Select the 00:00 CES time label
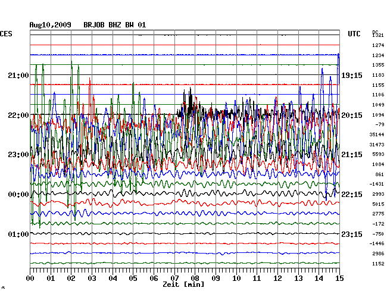The width and height of the screenshot is (387, 294). pyautogui.click(x=18, y=195)
